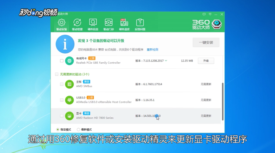Check the USB3.0 ASMedia checkbox
The height and width of the screenshot is (153, 275).
[x=62, y=100]
